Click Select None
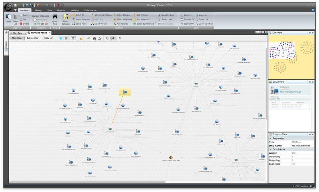 [x=79, y=24]
